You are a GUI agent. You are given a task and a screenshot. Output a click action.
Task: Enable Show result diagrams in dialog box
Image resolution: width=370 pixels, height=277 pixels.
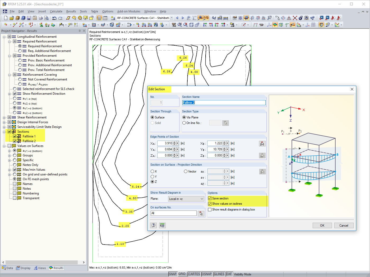point(210,209)
